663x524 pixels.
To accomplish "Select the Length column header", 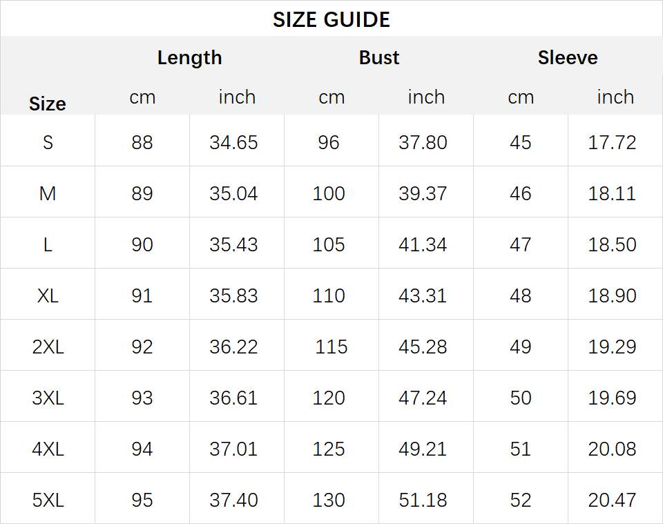I will (x=189, y=58).
